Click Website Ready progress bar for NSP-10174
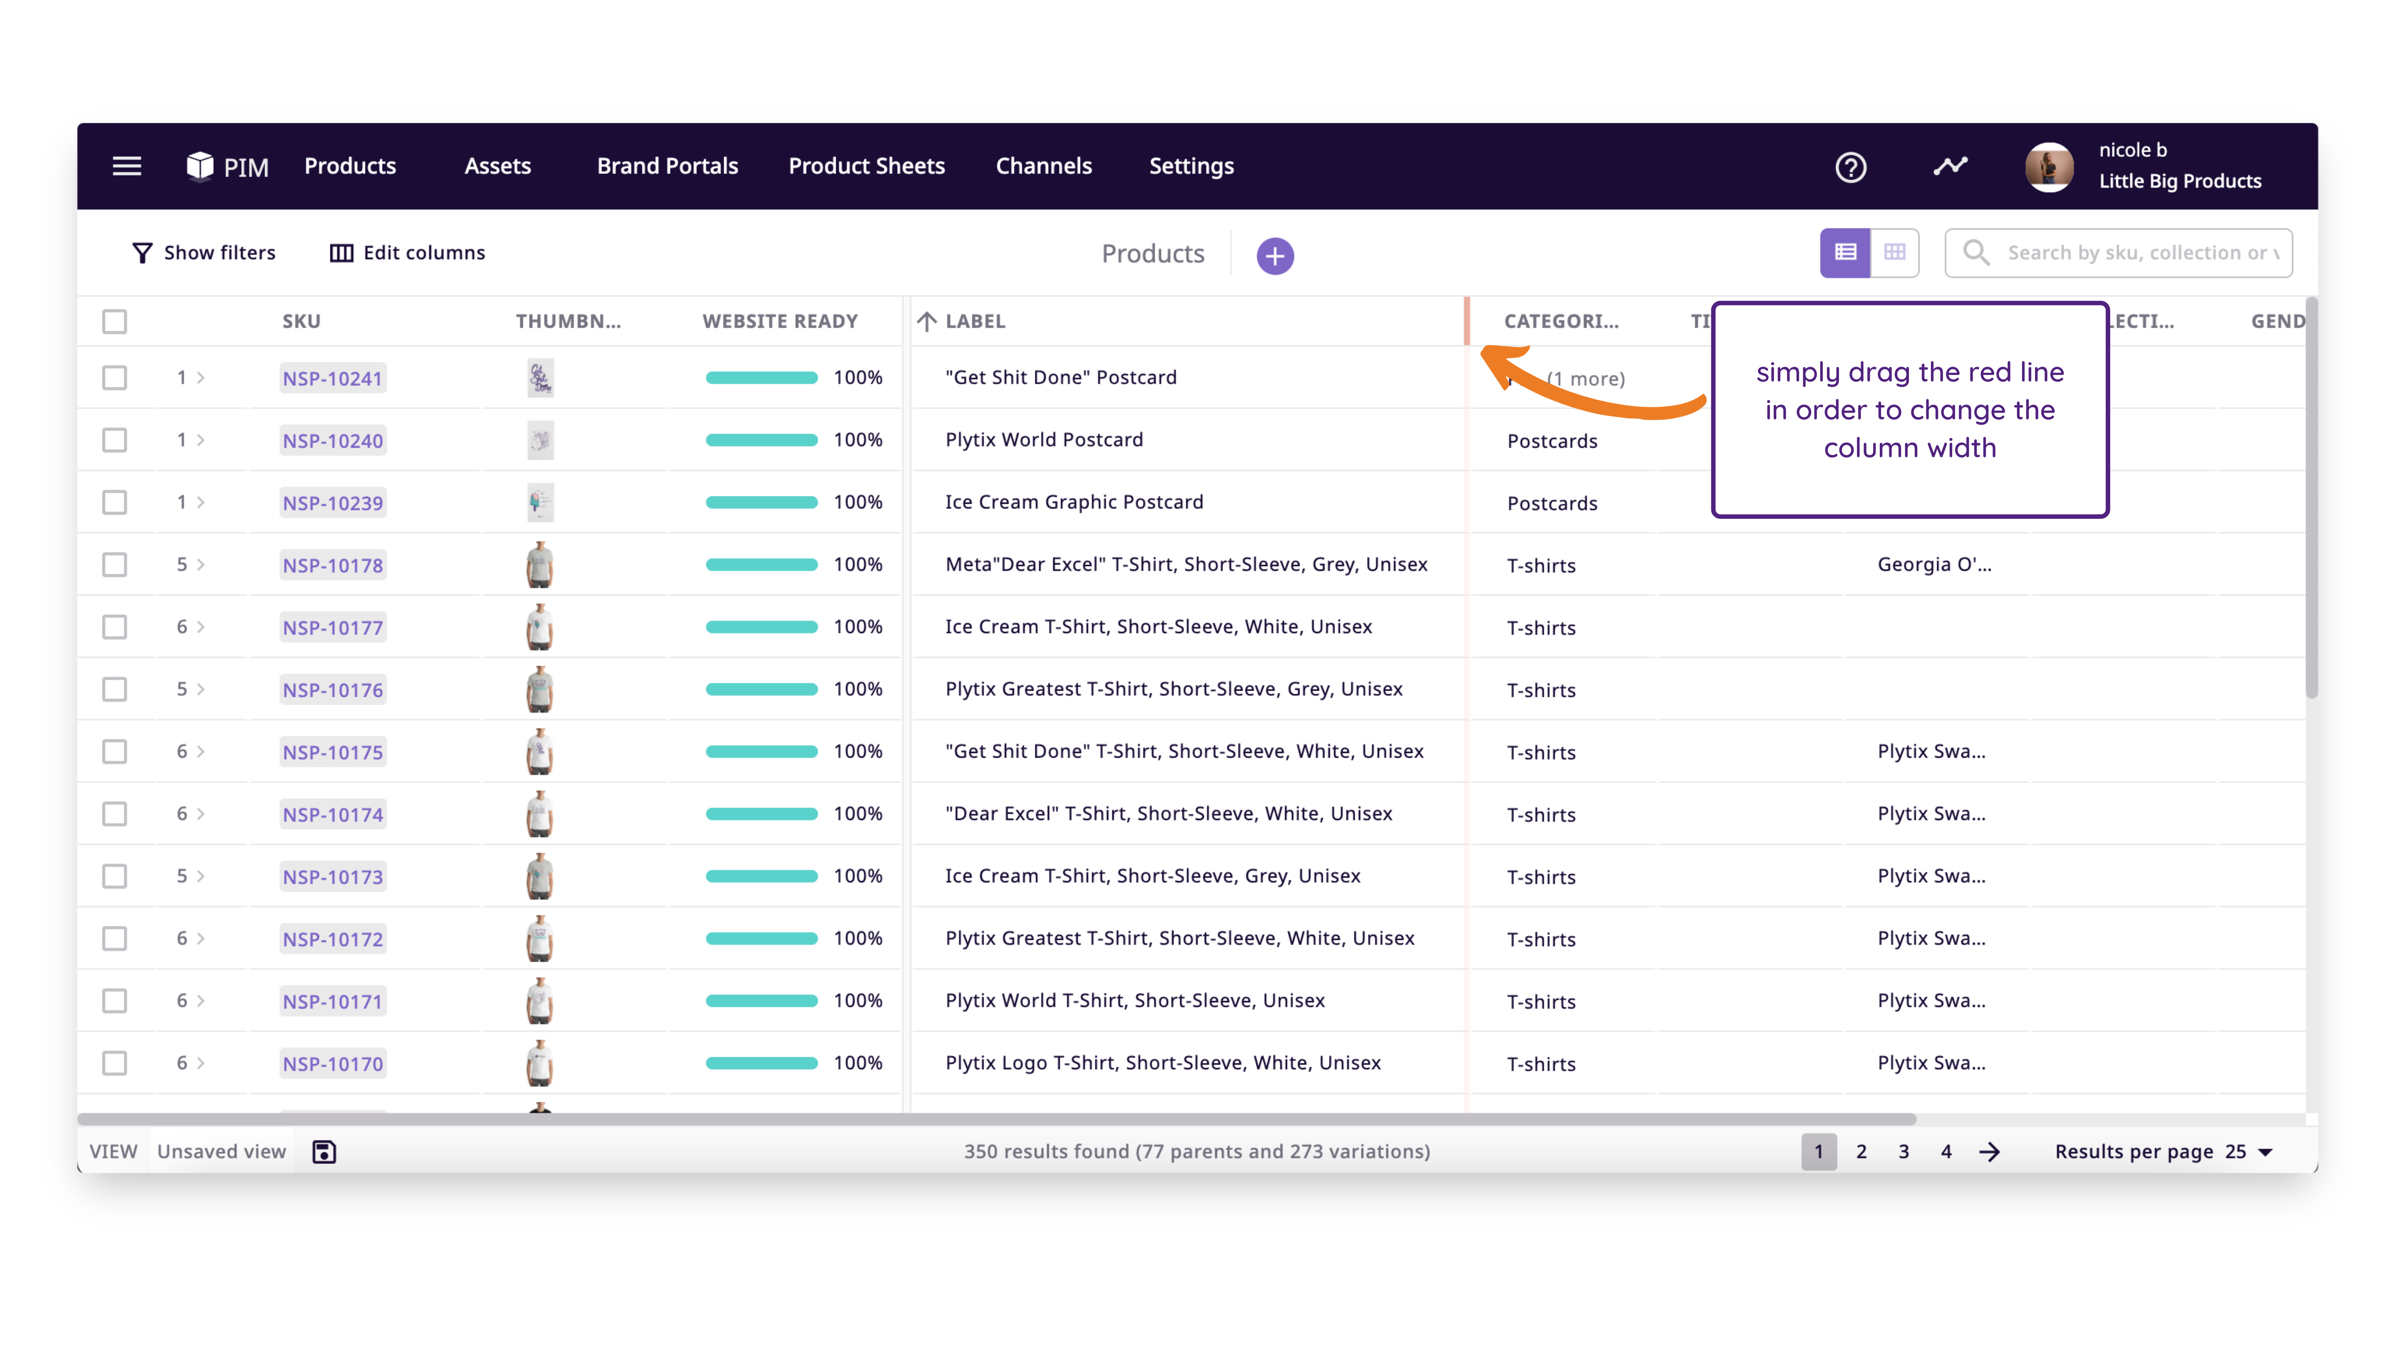Image resolution: width=2396 pixels, height=1348 pixels. tap(761, 814)
